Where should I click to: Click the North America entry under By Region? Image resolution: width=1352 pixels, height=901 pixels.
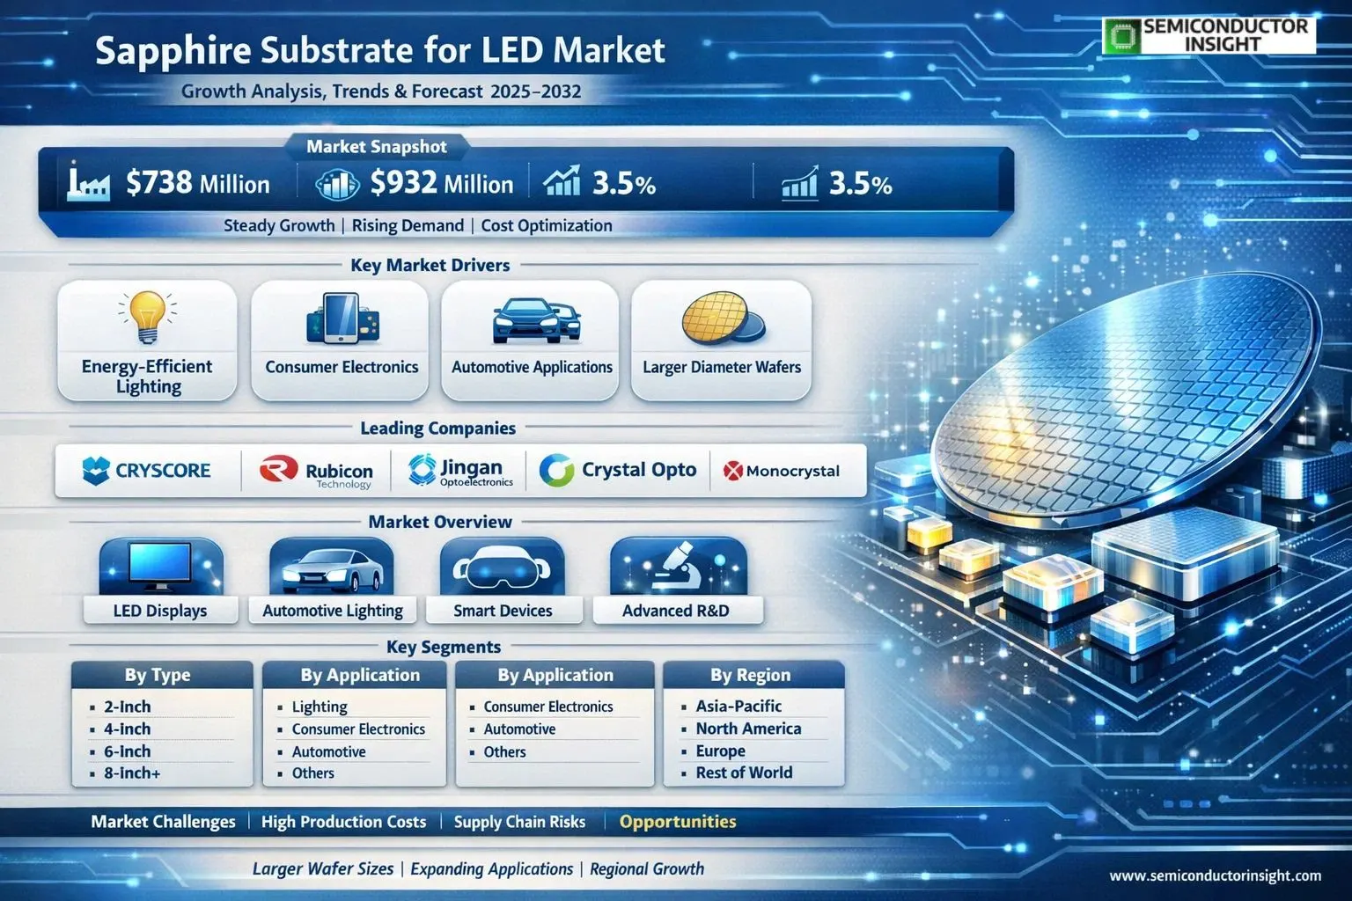(748, 729)
